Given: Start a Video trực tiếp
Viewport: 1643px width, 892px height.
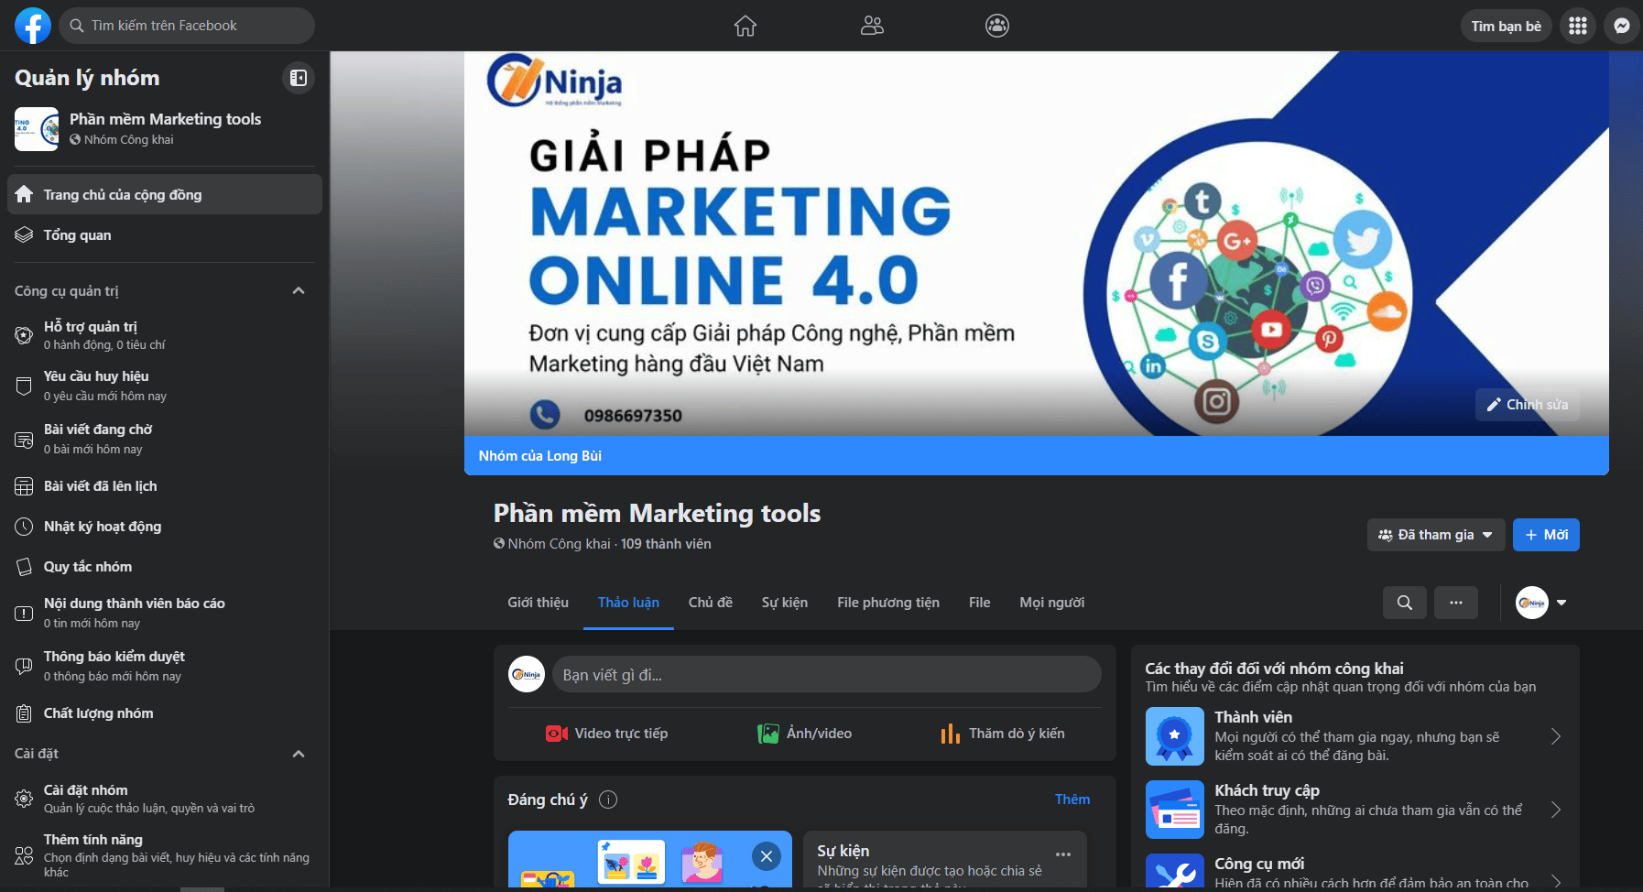Looking at the screenshot, I should pos(607,734).
